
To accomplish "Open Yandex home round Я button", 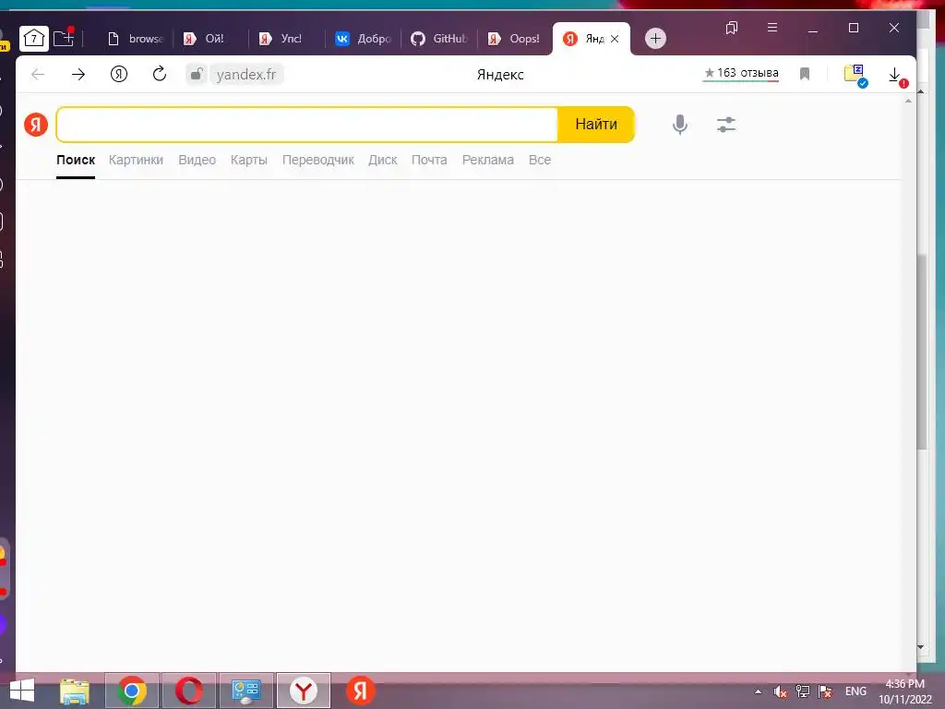I will coord(119,74).
